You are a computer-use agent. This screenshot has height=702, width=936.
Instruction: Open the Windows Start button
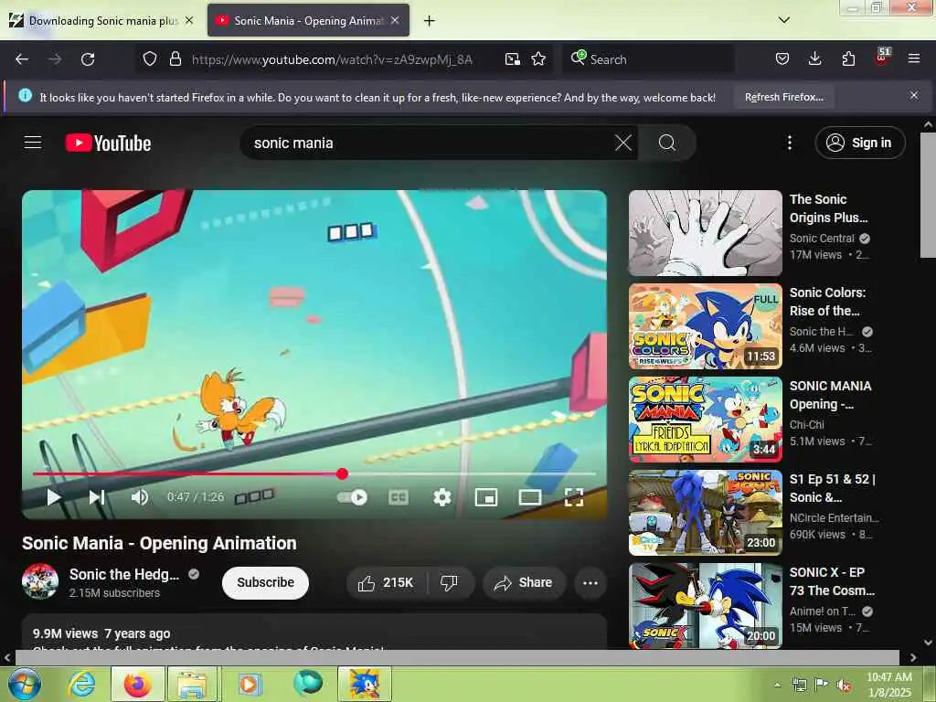[24, 684]
